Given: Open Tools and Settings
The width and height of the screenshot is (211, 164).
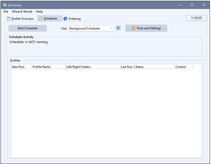Looking at the screenshot, I should coord(146,28).
